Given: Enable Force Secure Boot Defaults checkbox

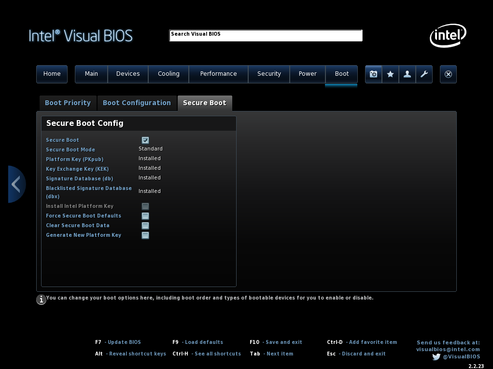Looking at the screenshot, I should (x=145, y=216).
